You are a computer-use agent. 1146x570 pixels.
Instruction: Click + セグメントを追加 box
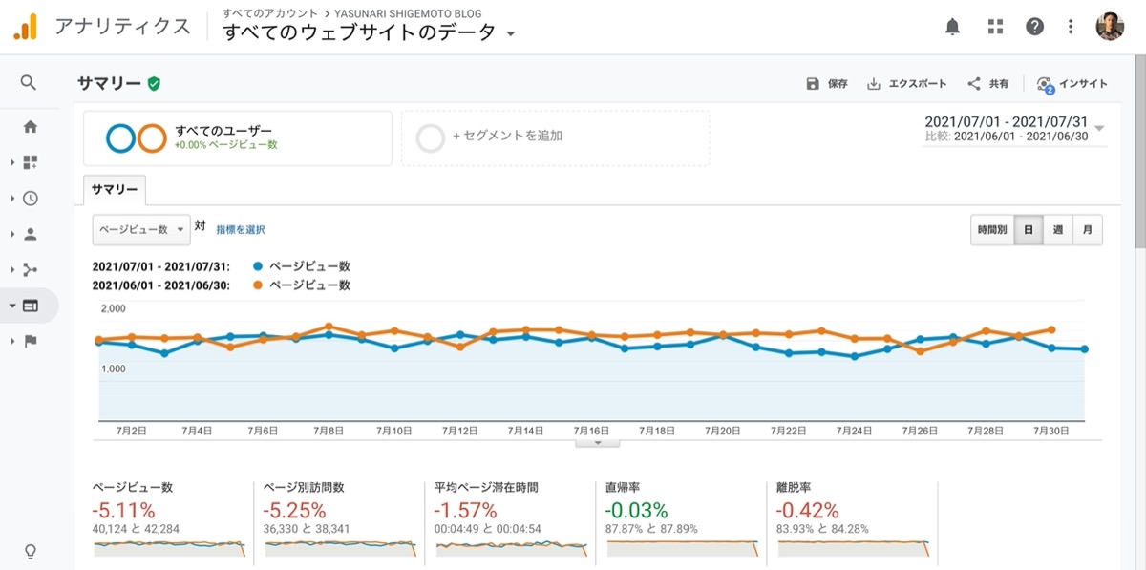555,138
